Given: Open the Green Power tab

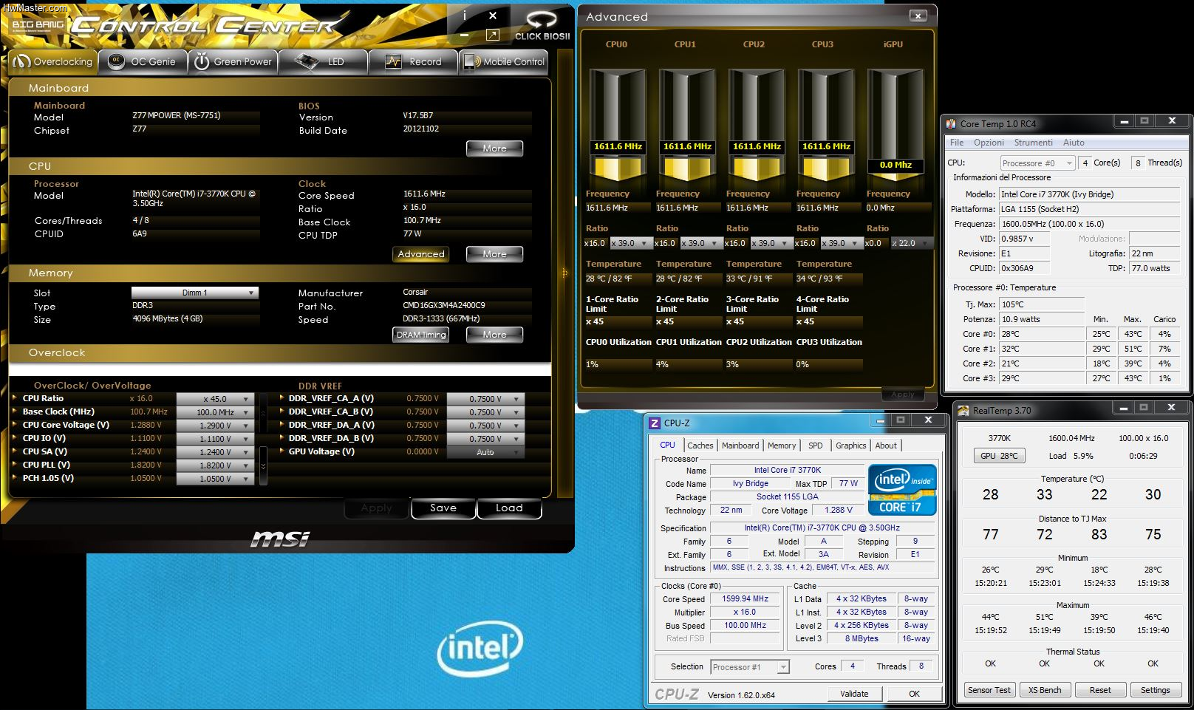Looking at the screenshot, I should coord(233,62).
